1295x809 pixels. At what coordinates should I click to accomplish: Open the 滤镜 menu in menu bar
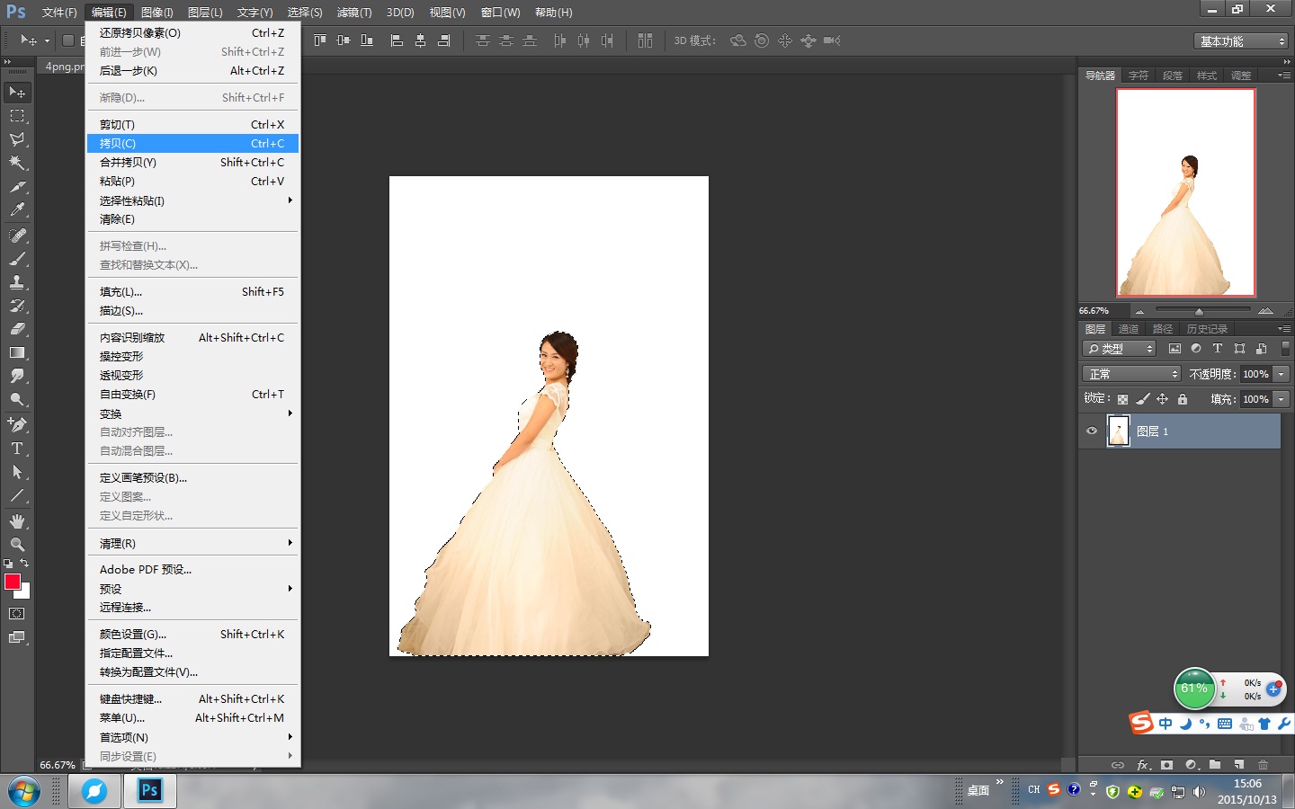[x=353, y=13]
